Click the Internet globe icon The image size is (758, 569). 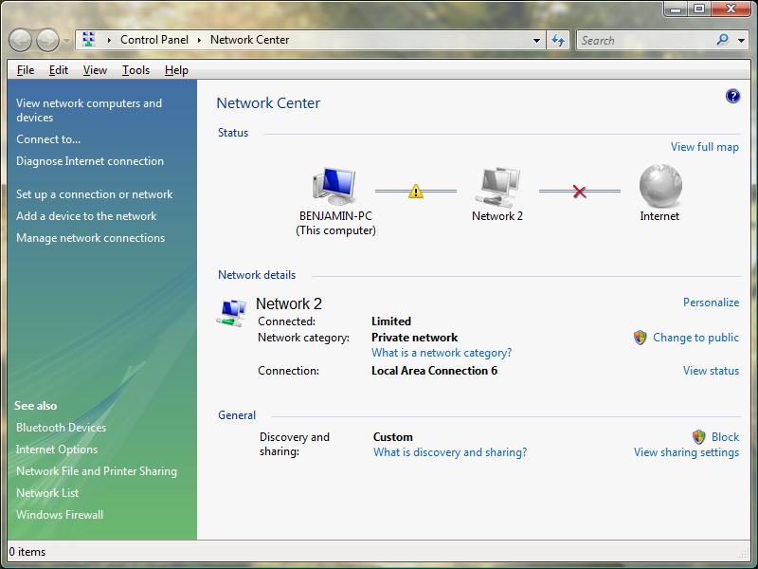tap(660, 186)
